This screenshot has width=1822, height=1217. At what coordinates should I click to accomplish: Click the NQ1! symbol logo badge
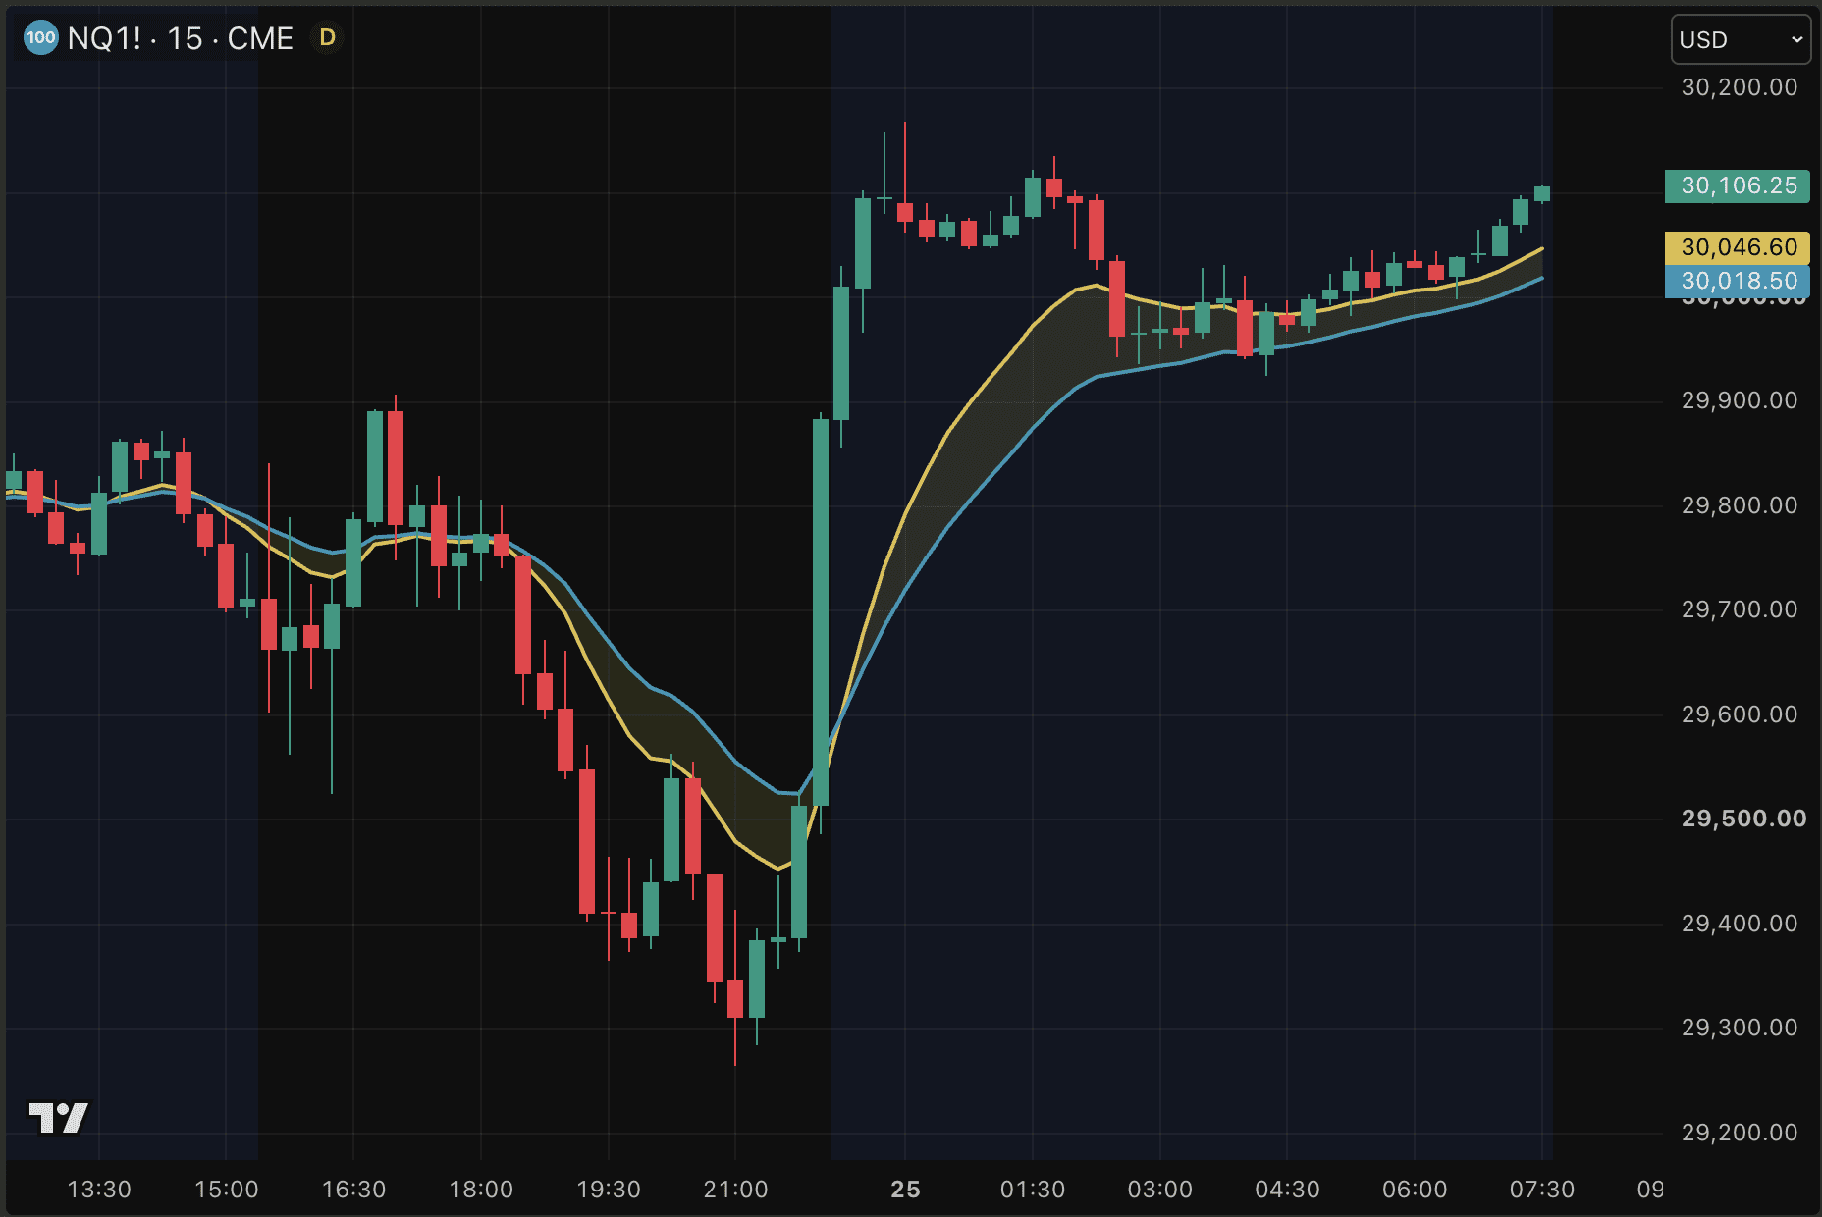(40, 38)
